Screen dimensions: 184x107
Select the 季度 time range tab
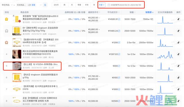(x=79, y=5)
